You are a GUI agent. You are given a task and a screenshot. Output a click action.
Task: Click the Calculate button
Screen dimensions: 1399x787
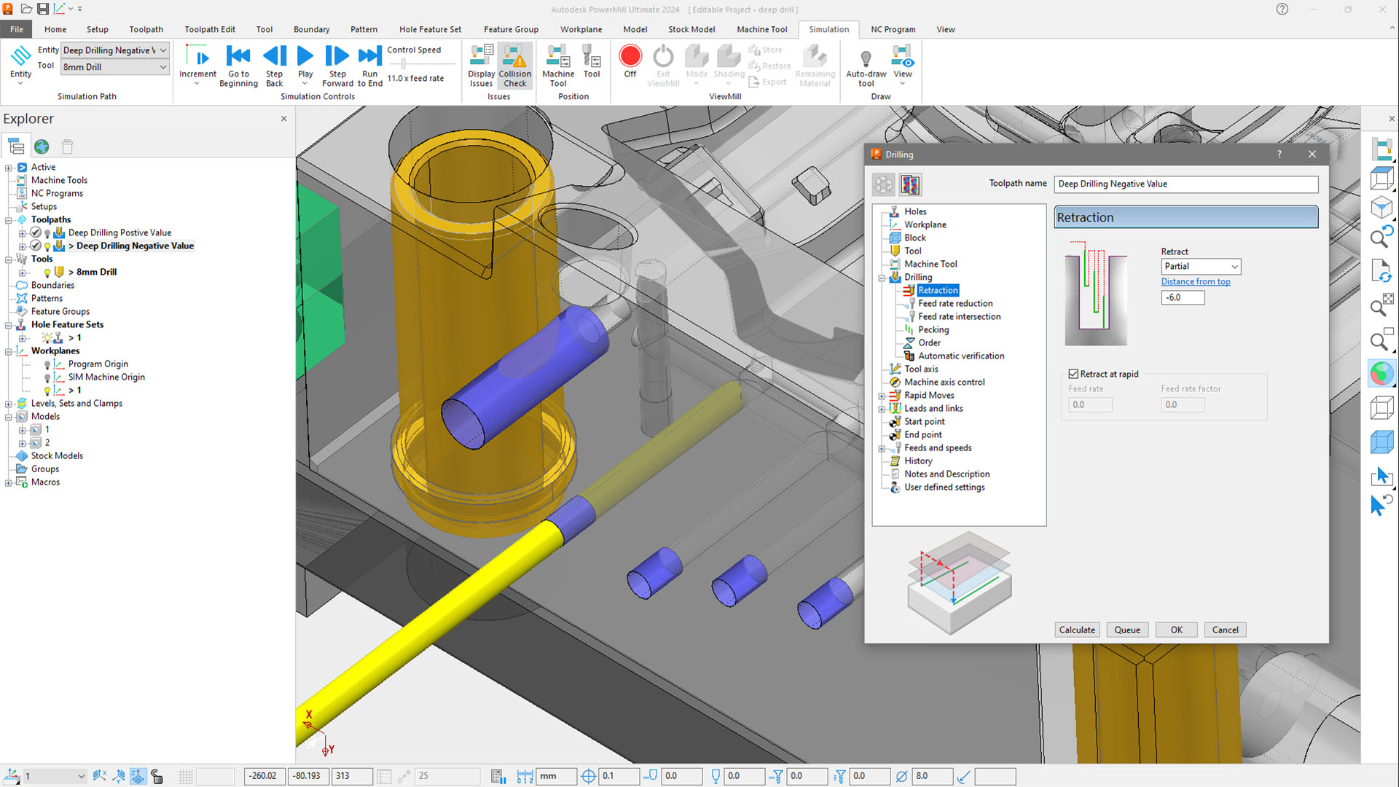1076,630
